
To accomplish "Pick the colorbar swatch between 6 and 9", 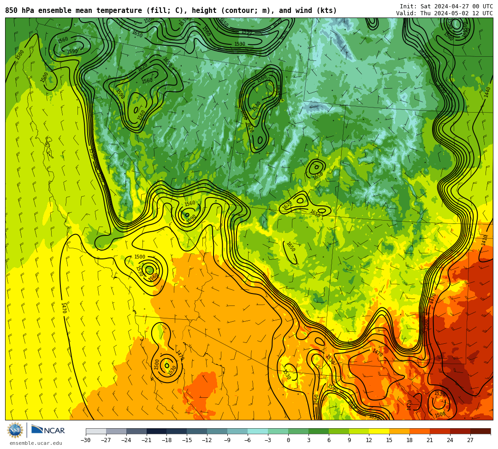I will [339, 431].
